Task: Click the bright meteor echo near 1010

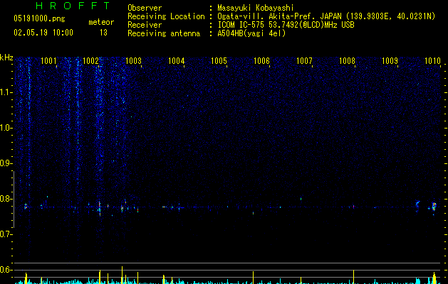Action: click(434, 207)
